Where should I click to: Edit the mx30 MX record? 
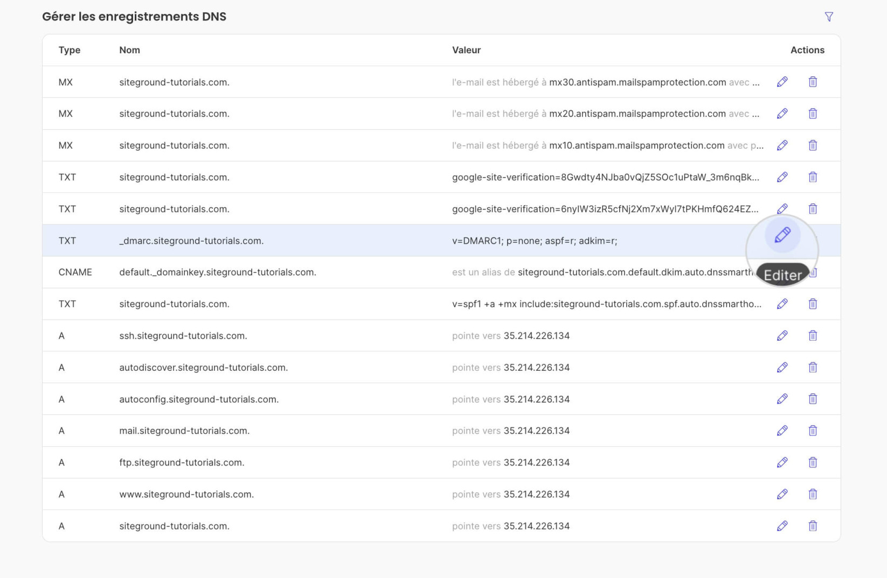pyautogui.click(x=782, y=82)
